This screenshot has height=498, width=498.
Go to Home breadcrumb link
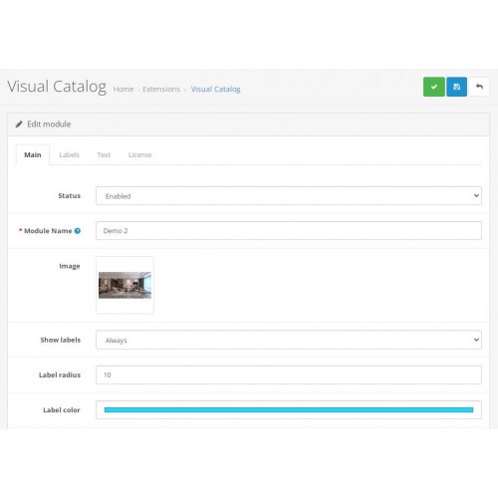(x=124, y=89)
